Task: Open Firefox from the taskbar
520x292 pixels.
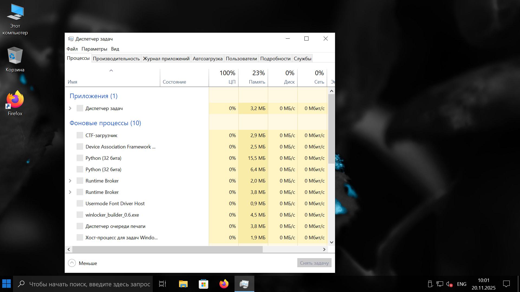Action: pyautogui.click(x=224, y=284)
